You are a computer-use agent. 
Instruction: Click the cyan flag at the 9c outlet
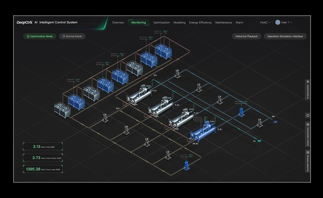click(x=259, y=141)
